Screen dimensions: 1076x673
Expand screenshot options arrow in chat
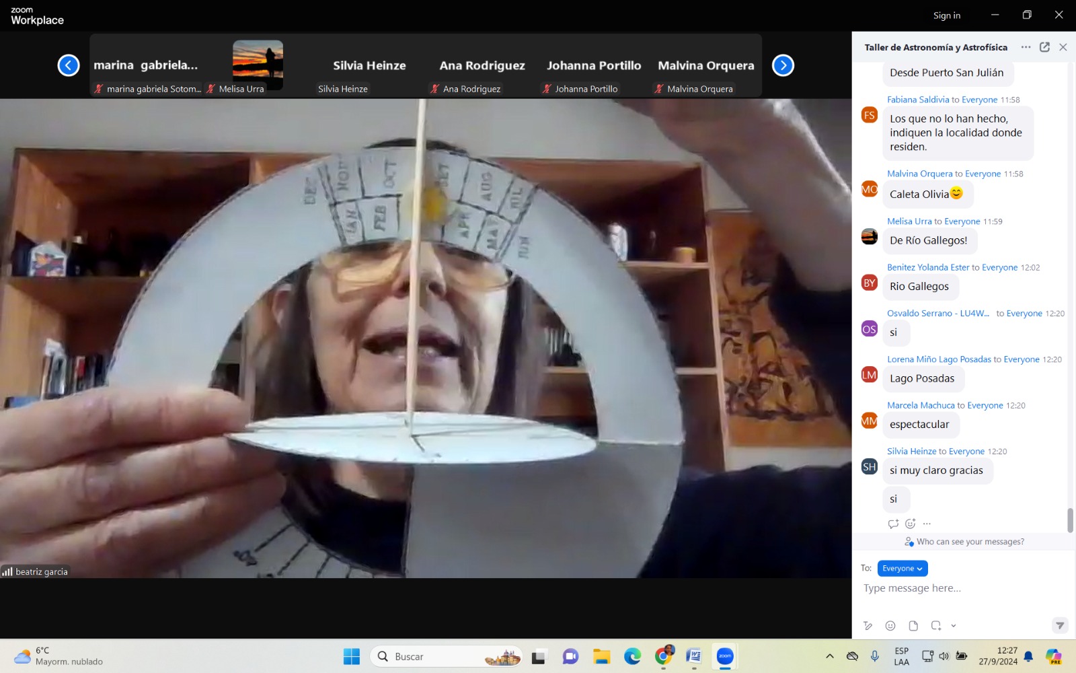(x=954, y=626)
